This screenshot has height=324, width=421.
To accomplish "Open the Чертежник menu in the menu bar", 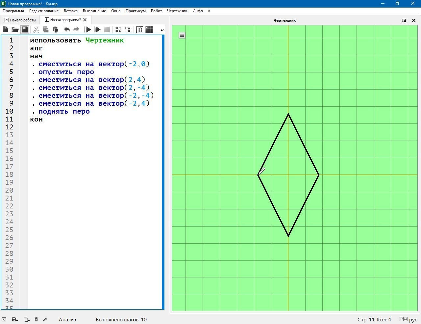I will point(177,11).
